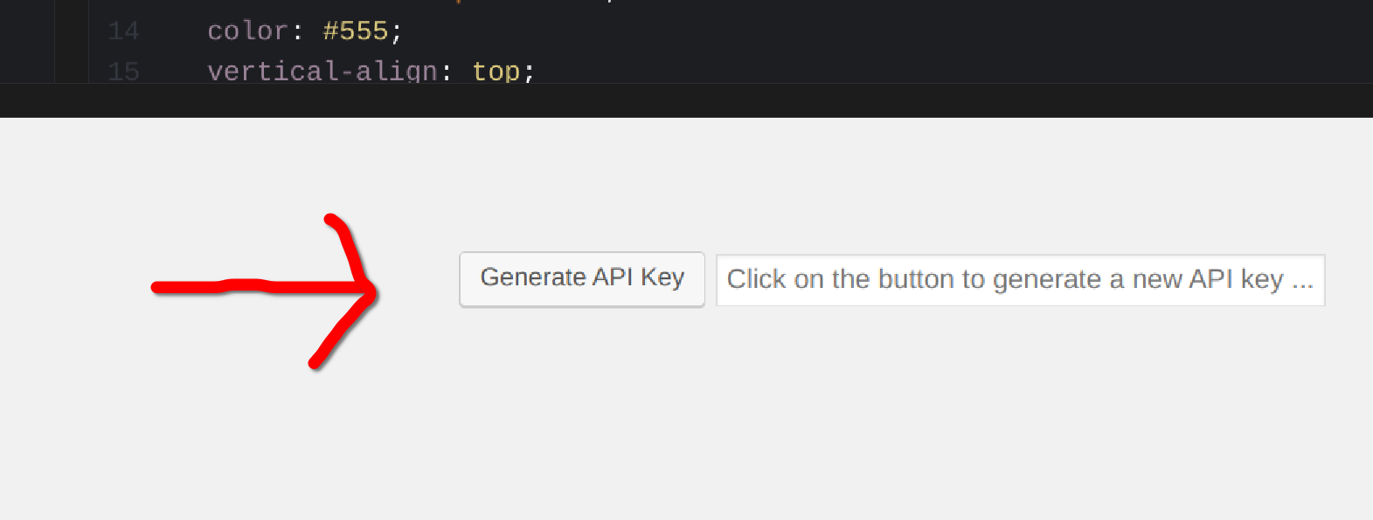The image size is (1373, 520).
Task: Place cursor after semicolon on line 15
Action: [535, 71]
